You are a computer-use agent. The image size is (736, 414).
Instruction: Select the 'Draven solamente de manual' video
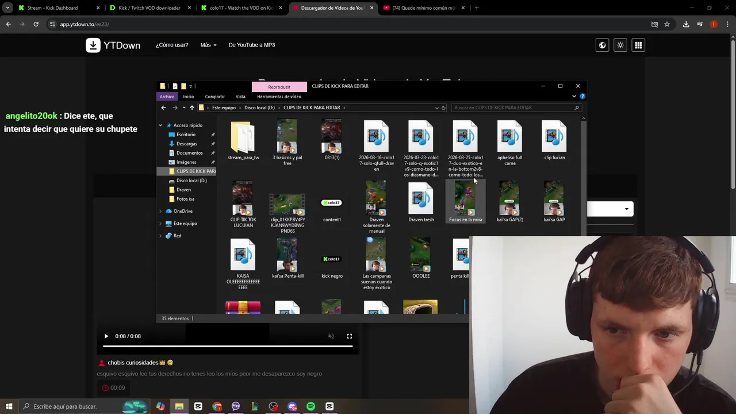pyautogui.click(x=376, y=208)
